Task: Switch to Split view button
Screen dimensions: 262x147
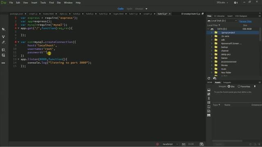Action: click(129, 9)
